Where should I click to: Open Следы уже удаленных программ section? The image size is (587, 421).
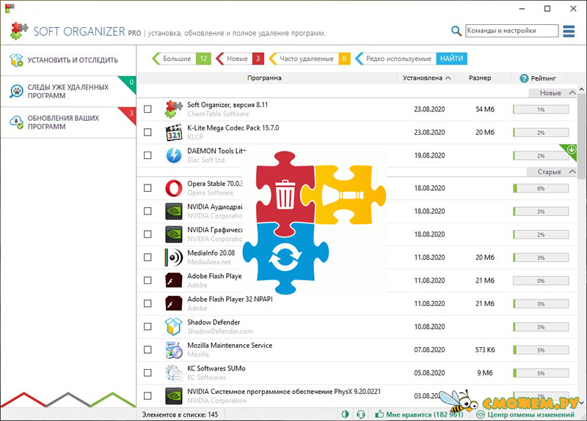tap(68, 91)
